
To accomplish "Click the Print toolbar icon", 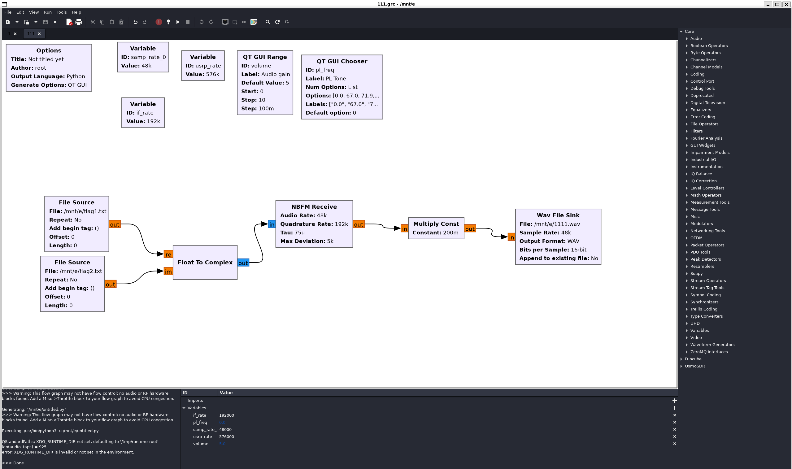I will [79, 22].
